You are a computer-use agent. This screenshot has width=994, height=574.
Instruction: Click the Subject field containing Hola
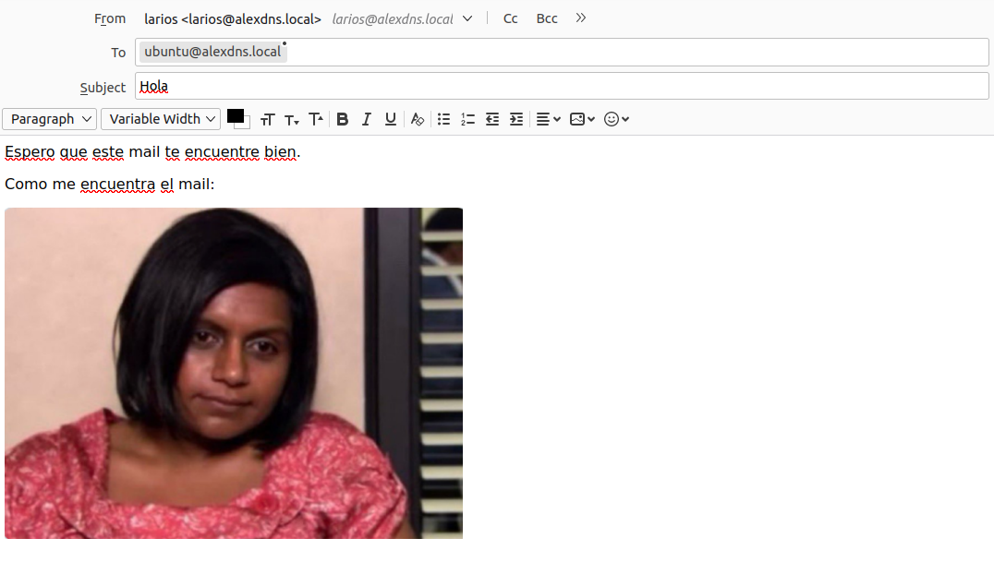tap(562, 87)
